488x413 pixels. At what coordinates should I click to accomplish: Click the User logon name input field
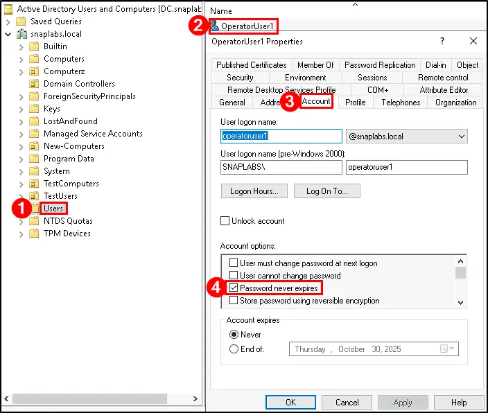pos(281,136)
